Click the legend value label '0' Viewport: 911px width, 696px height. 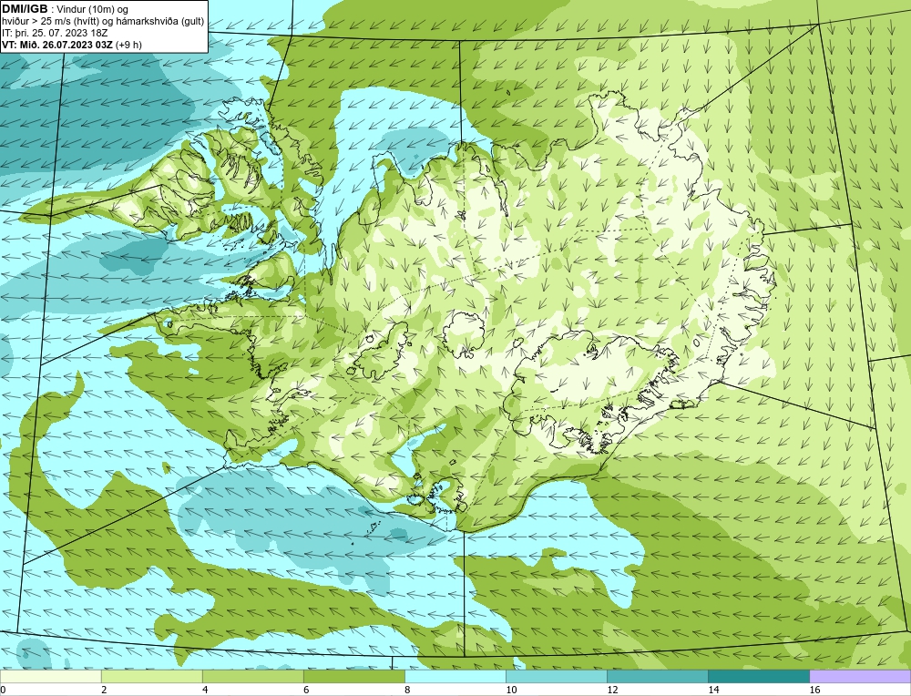3,690
